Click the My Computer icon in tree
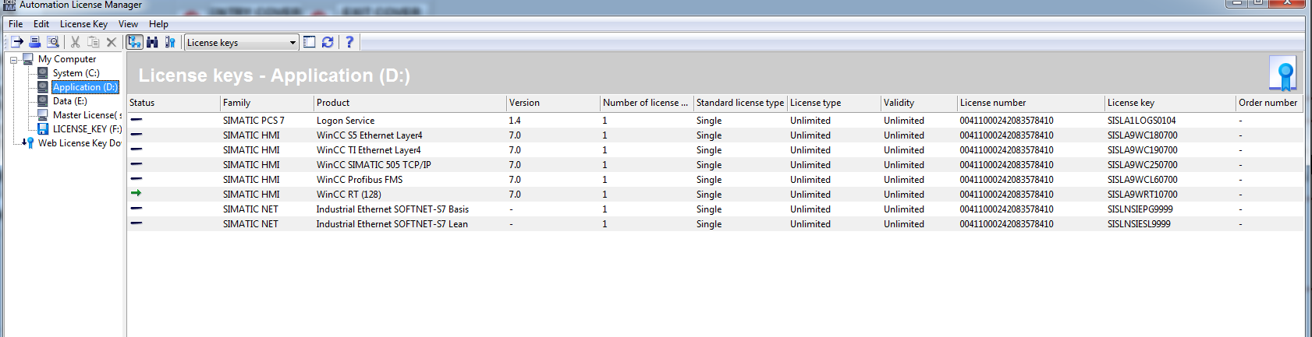 pos(29,58)
